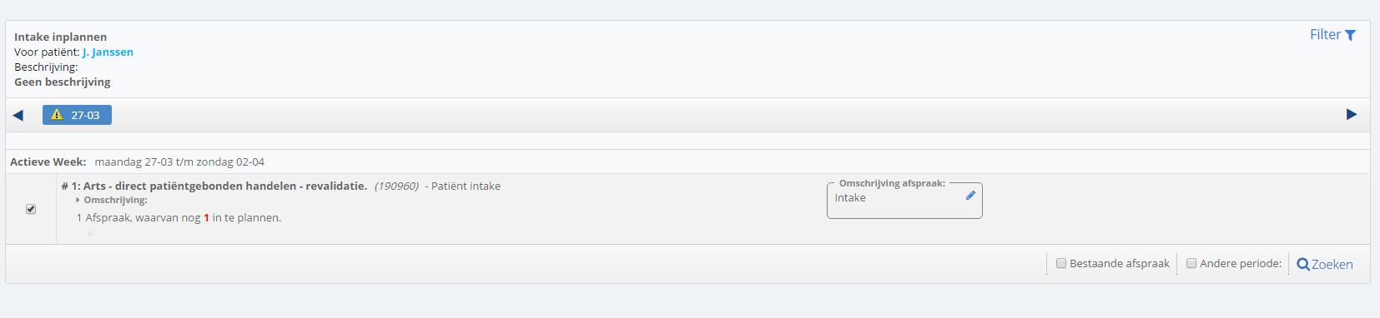
Task: Uncheck the activity #1 row checkbox
Action: tap(31, 209)
